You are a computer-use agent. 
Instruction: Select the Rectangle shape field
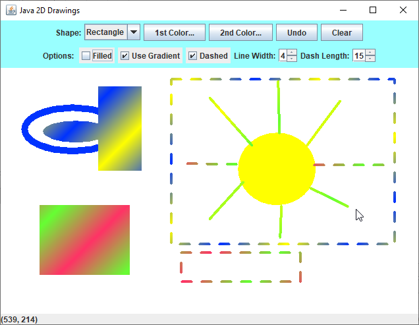pyautogui.click(x=106, y=32)
